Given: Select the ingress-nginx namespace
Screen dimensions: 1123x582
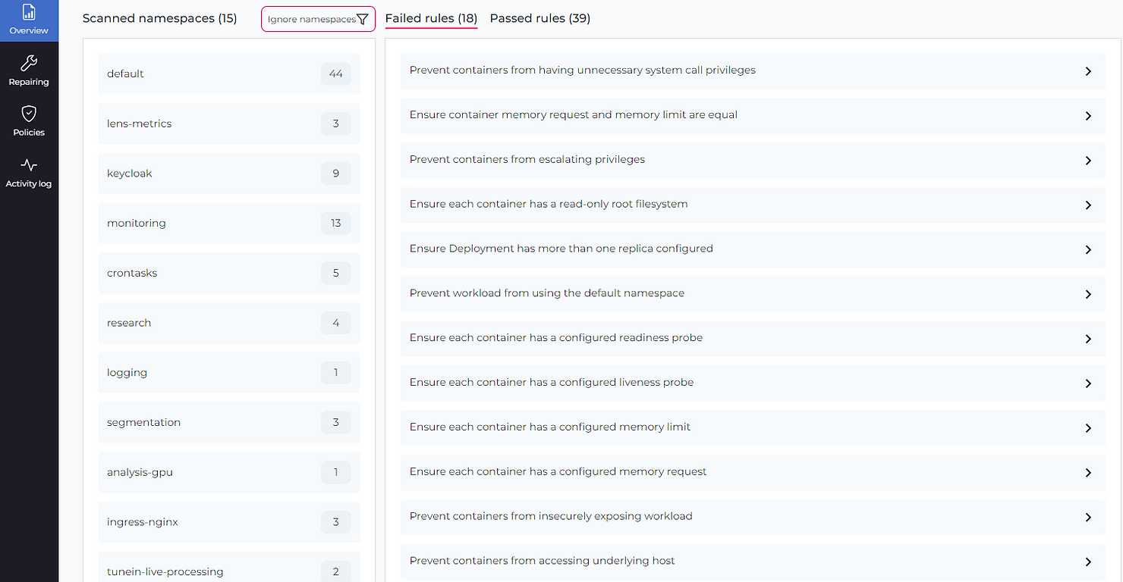Looking at the screenshot, I should (x=229, y=522).
